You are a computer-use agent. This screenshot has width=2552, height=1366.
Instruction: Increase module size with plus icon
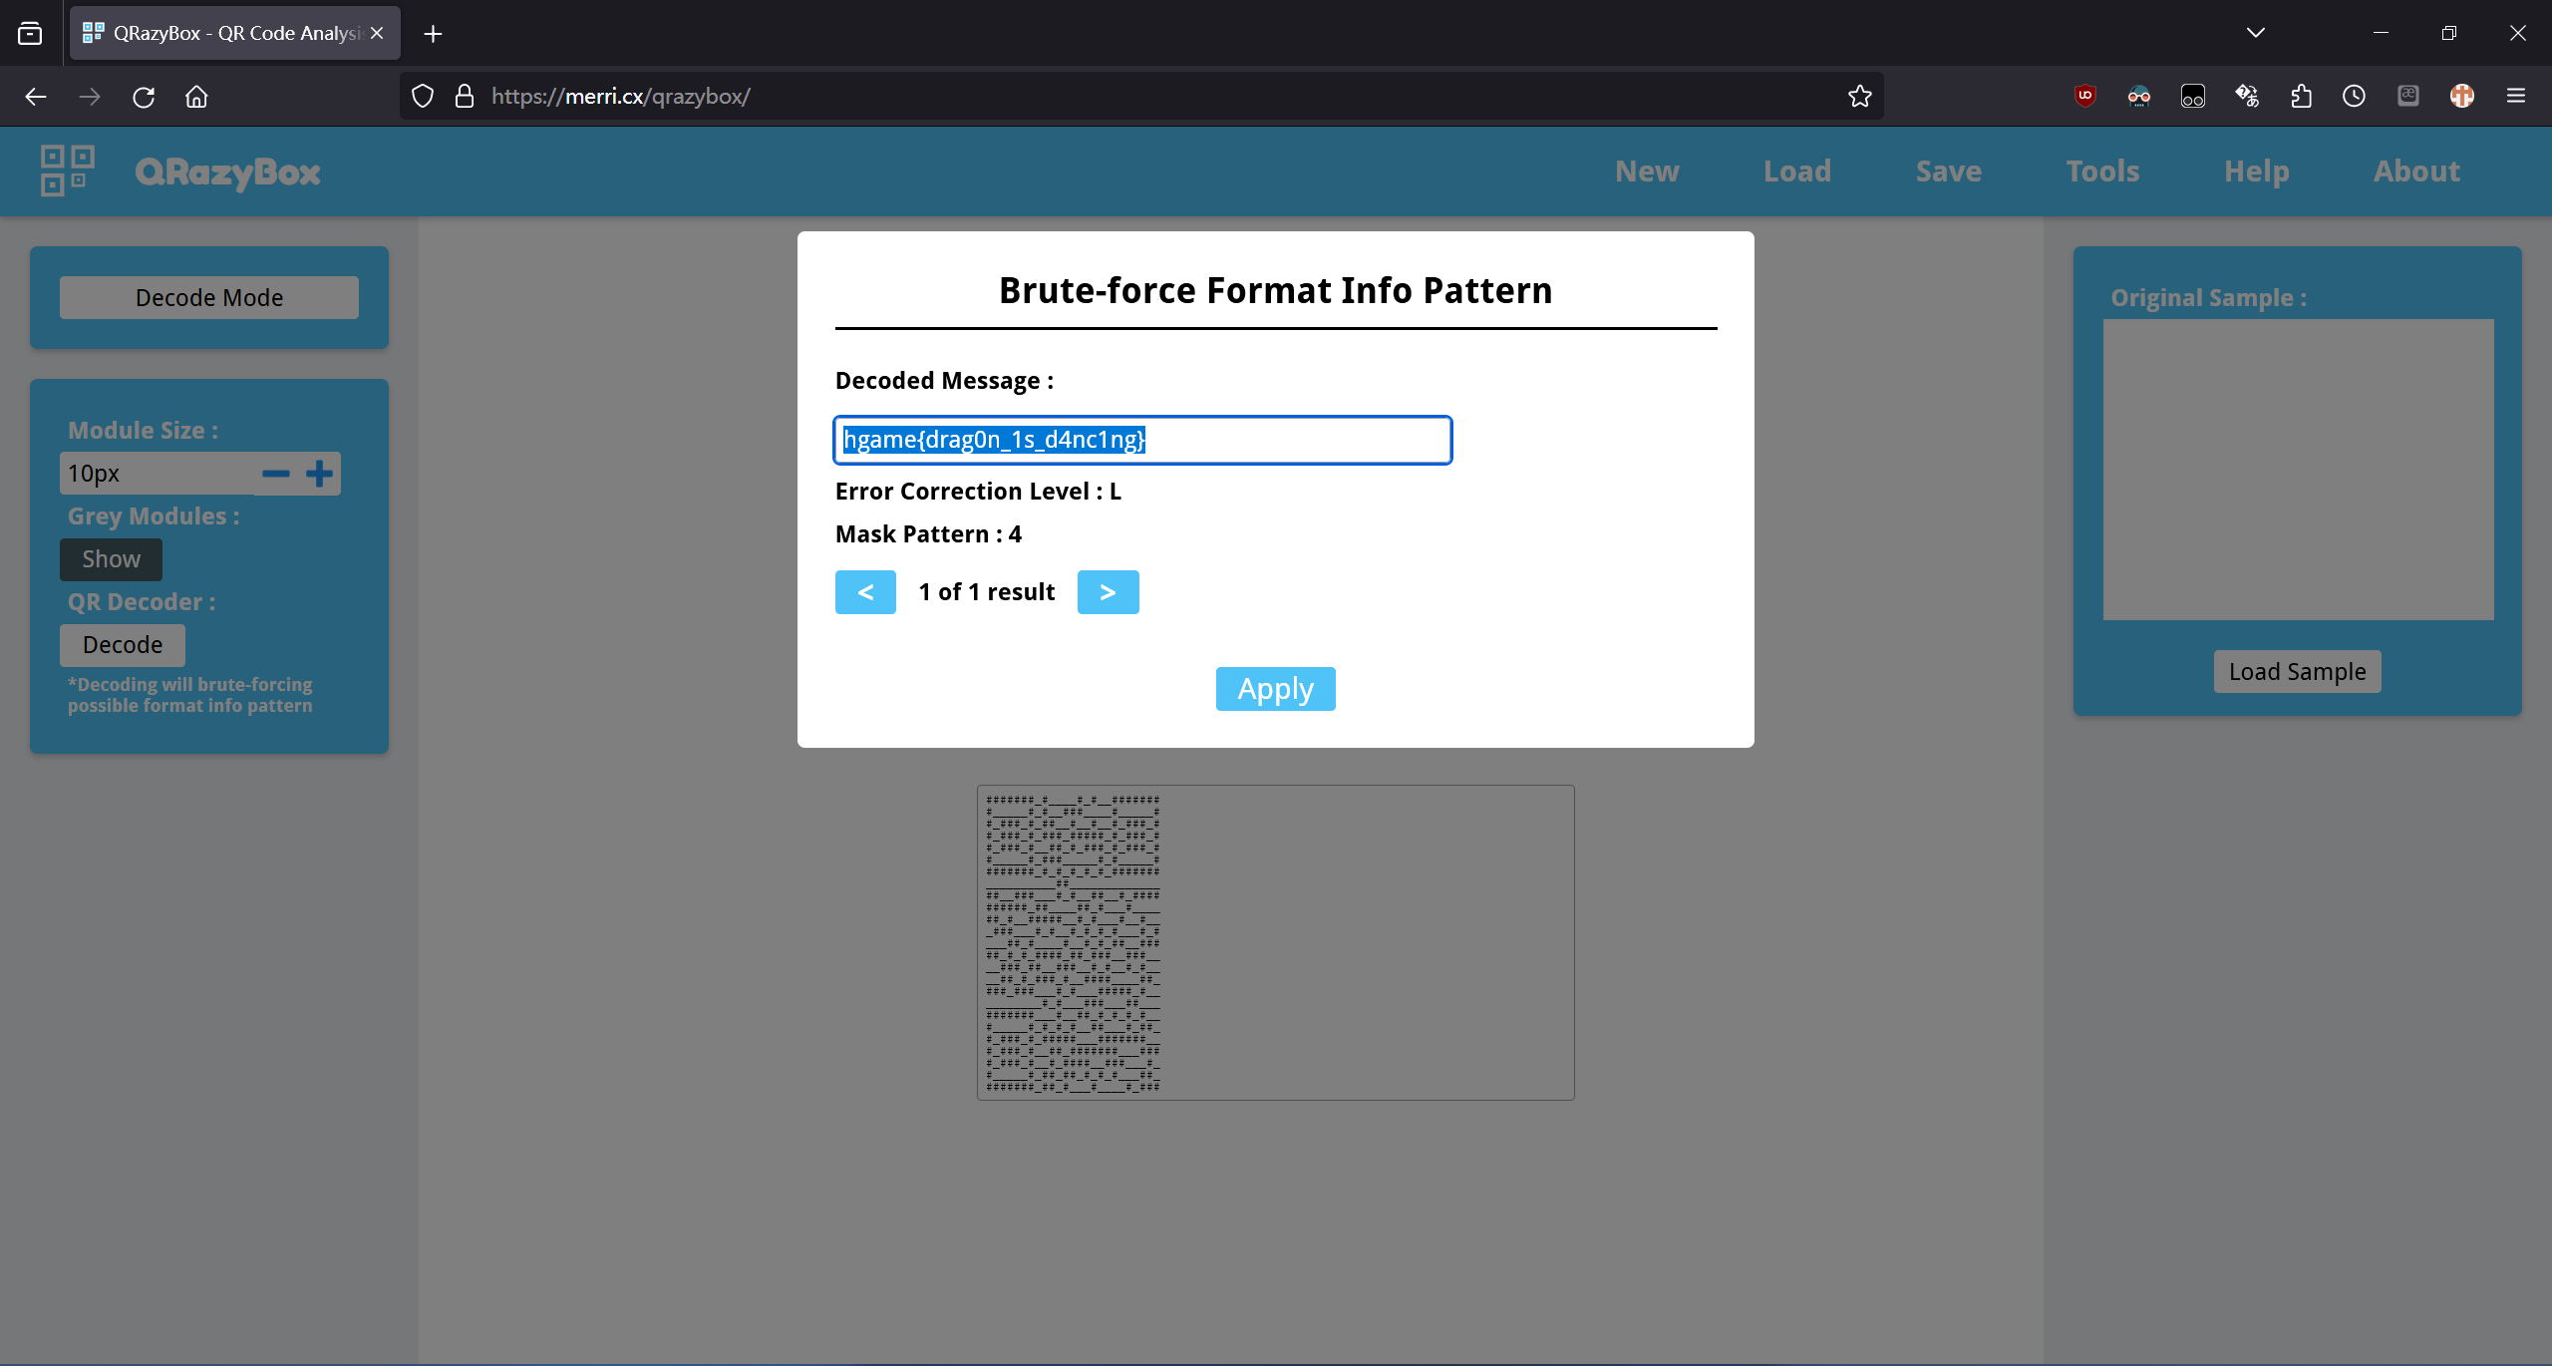pos(319,474)
